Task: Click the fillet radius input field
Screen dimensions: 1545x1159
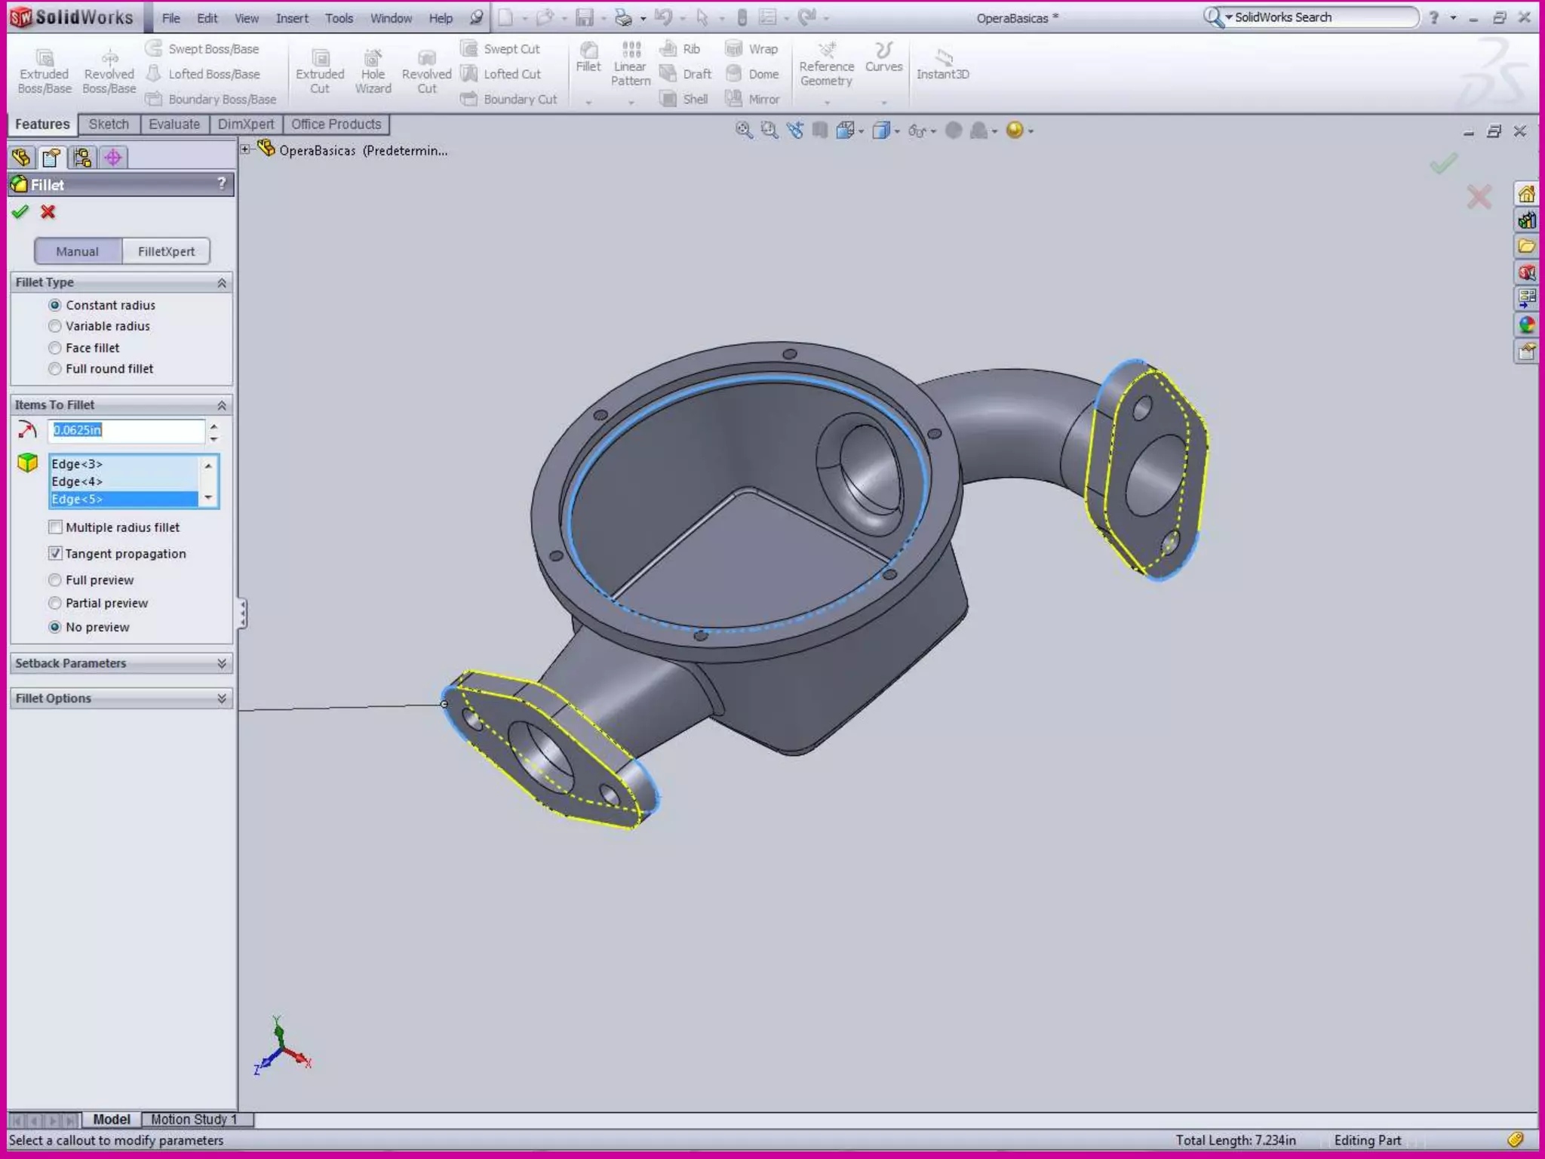Action: tap(126, 430)
